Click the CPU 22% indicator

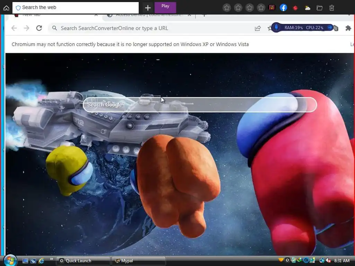(314, 28)
